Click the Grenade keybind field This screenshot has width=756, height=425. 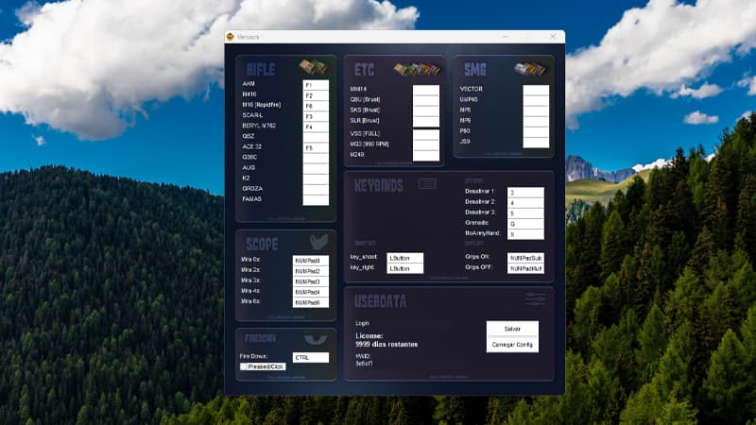point(524,224)
